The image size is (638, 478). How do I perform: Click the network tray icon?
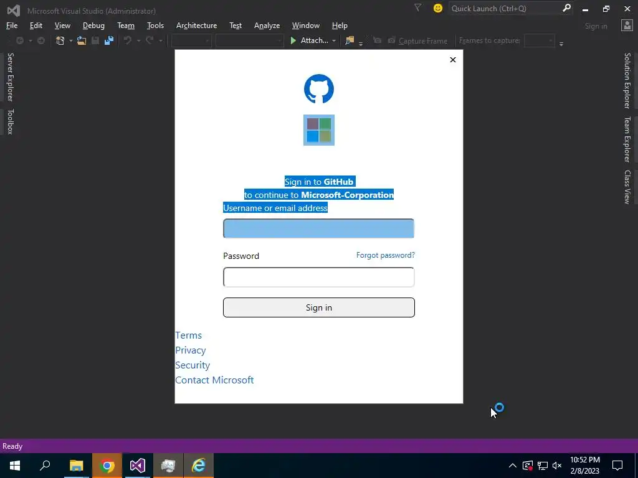click(x=543, y=466)
